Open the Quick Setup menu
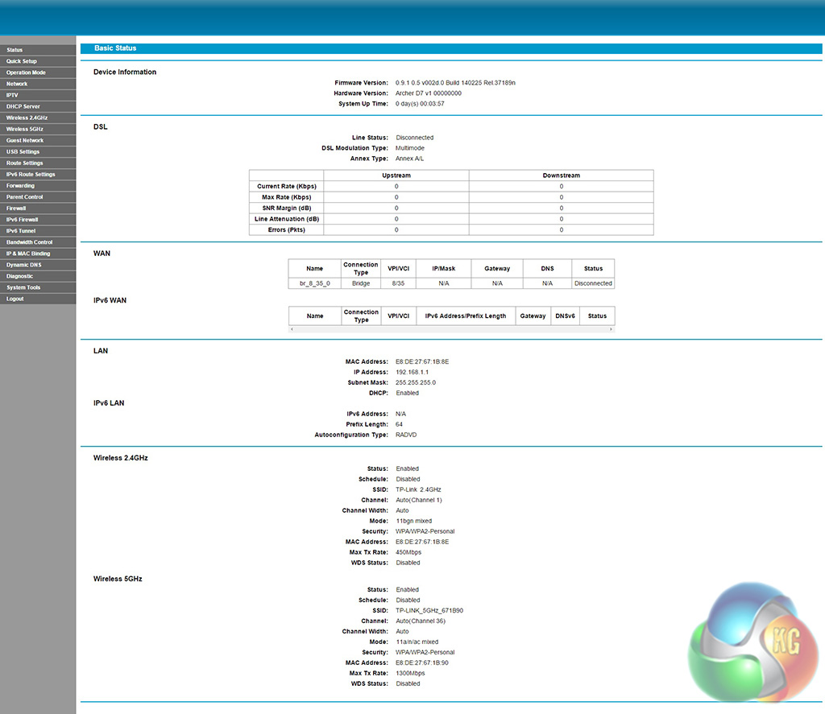 click(x=22, y=61)
